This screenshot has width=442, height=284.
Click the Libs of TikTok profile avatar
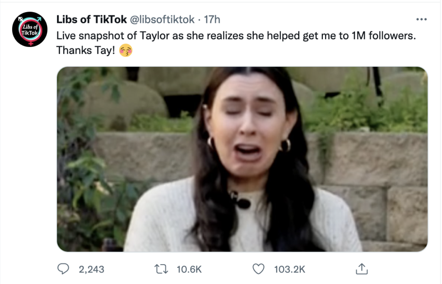click(x=30, y=29)
